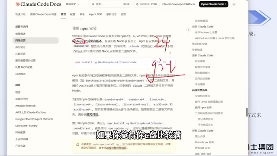Switch to the 配置 tab
Image resolution: width=277 pixels, height=156 pixels.
(73, 14)
